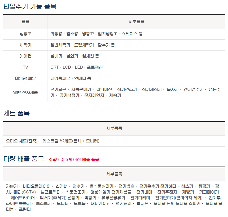Screen dimensions: 228x217
Task: Click the 실내기 · 실외기 · 일체형 cell
Action: click(136, 56)
